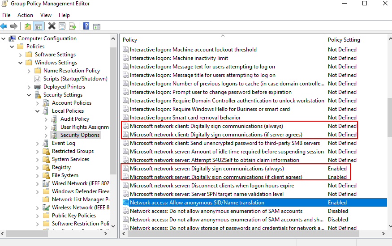Open Properties via the toolbar icon

click(62, 26)
